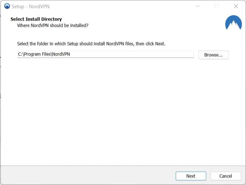The width and height of the screenshot is (246, 185).
Task: Cancel the NordVPN installation
Action: pyautogui.click(x=225, y=176)
